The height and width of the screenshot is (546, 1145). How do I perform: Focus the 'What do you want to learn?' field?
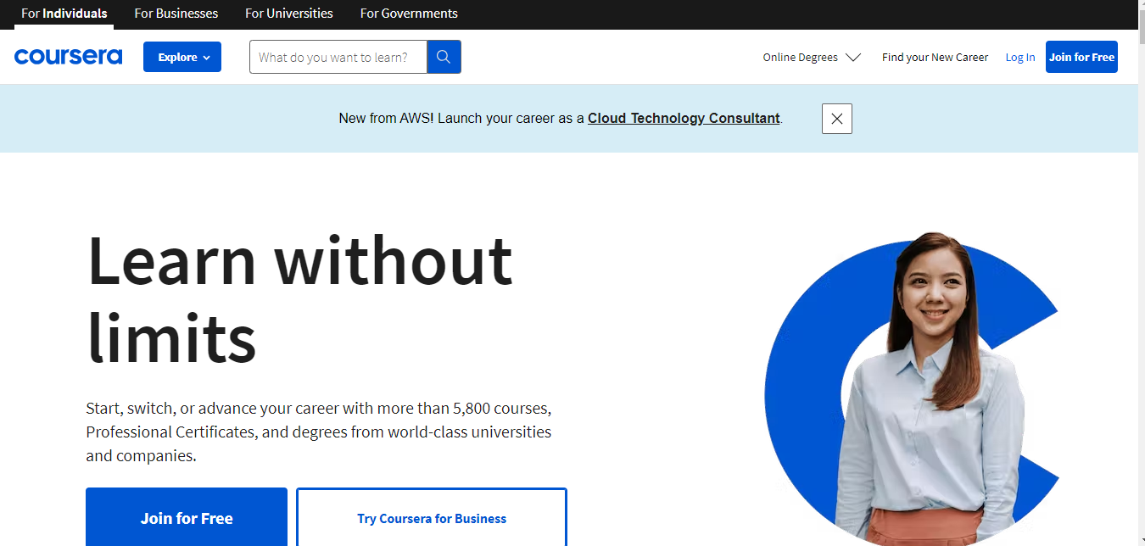click(338, 57)
